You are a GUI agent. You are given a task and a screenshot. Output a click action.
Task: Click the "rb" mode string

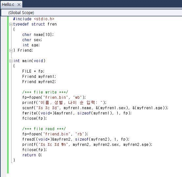[x=80, y=134]
